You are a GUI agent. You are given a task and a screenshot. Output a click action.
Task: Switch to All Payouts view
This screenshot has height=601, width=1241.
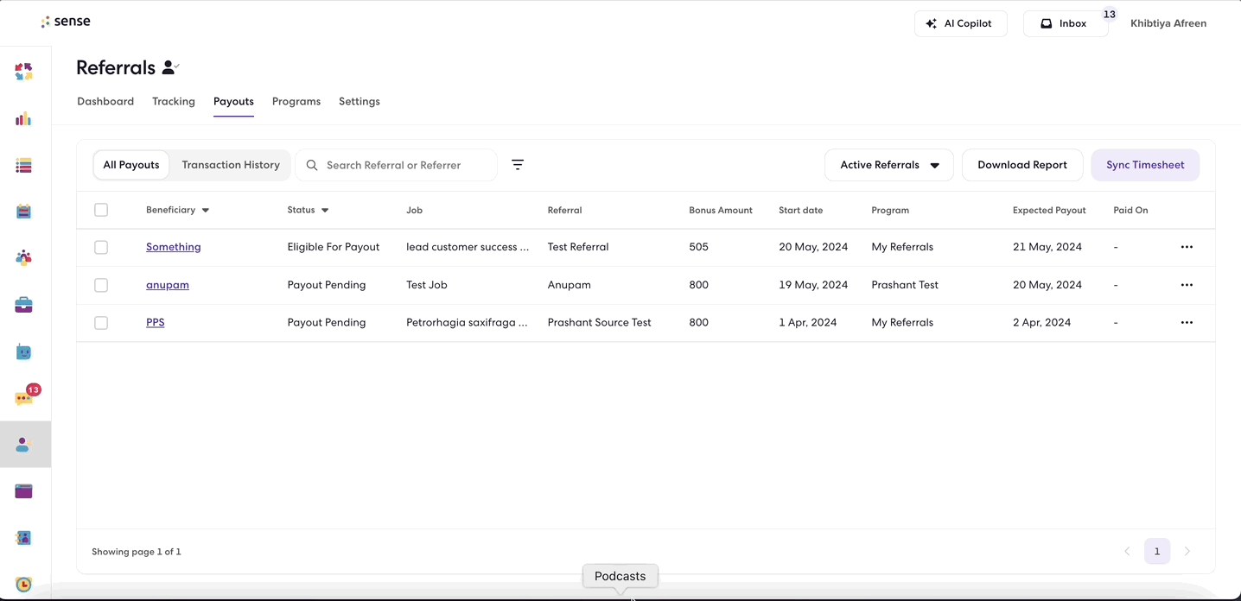(131, 165)
